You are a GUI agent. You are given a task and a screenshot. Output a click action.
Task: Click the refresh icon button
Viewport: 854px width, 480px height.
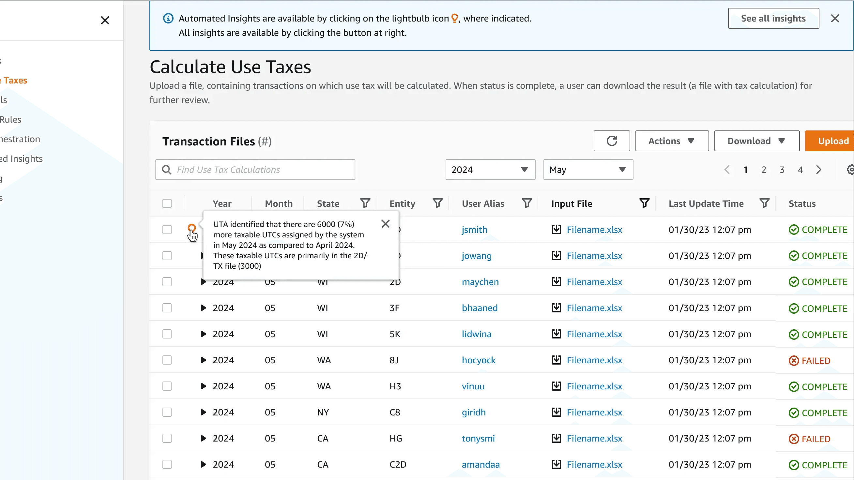(x=611, y=141)
